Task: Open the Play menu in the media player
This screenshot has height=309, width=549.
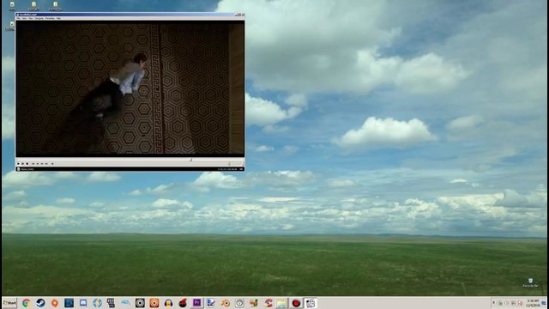Action: click(31, 18)
